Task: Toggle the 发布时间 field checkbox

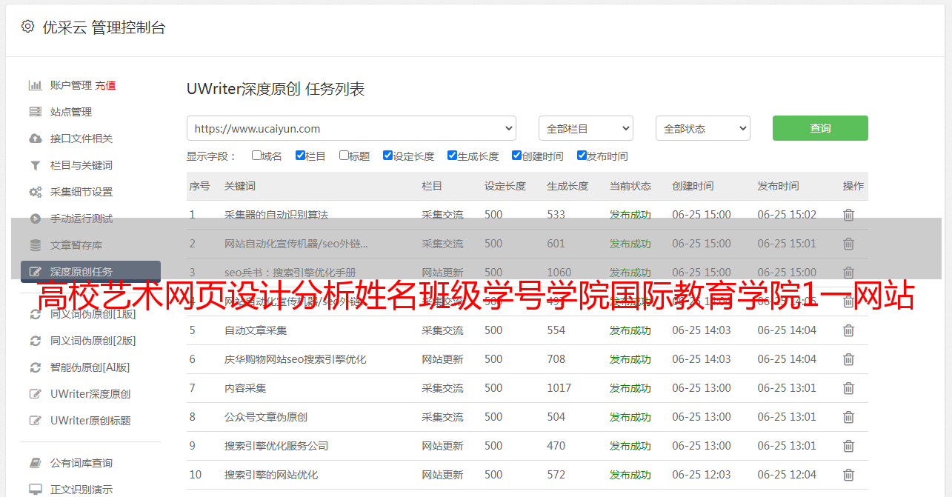Action: [x=582, y=156]
